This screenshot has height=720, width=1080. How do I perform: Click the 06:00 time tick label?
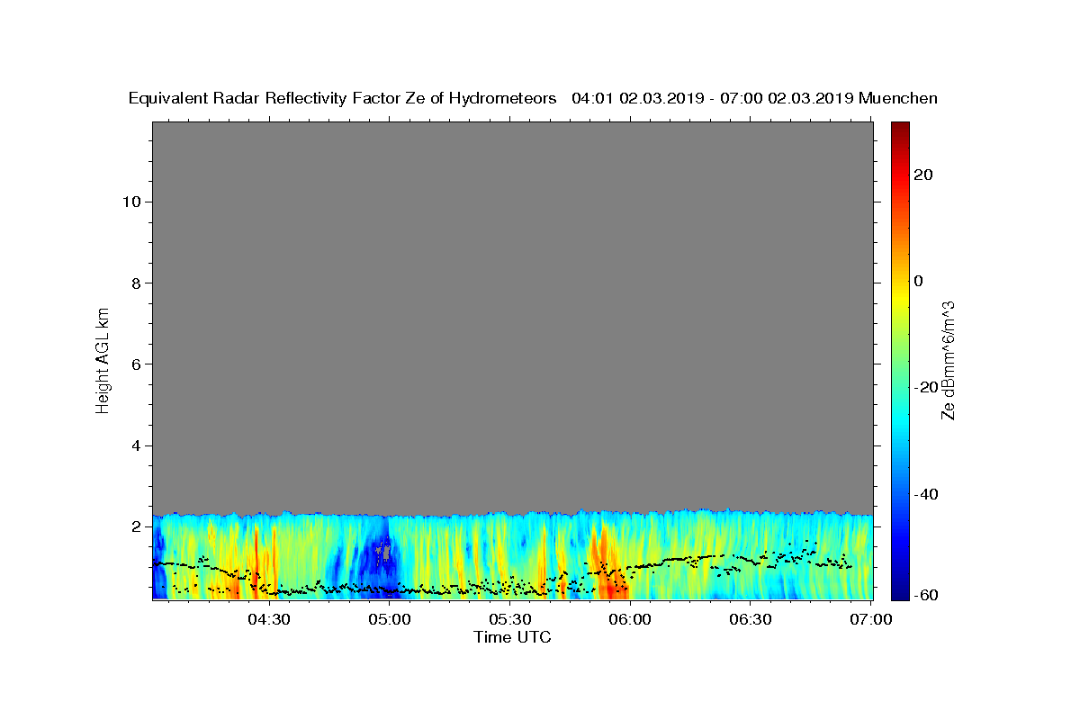coord(630,619)
